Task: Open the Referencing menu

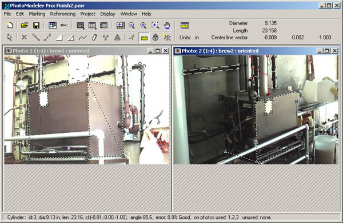Action: pos(63,14)
